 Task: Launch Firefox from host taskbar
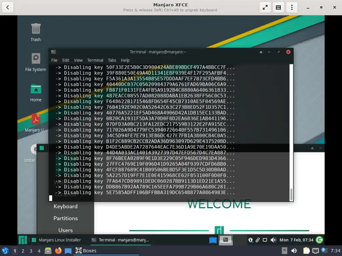(x=58, y=251)
